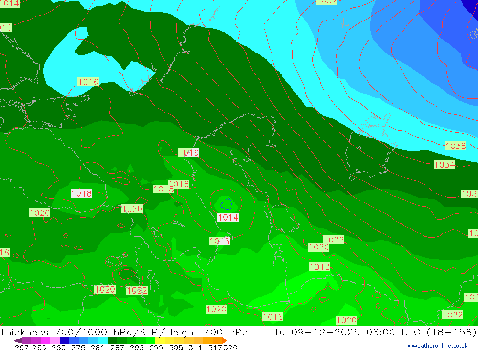Click the 287 value on the legend
478x350 pixels.
coord(117,347)
